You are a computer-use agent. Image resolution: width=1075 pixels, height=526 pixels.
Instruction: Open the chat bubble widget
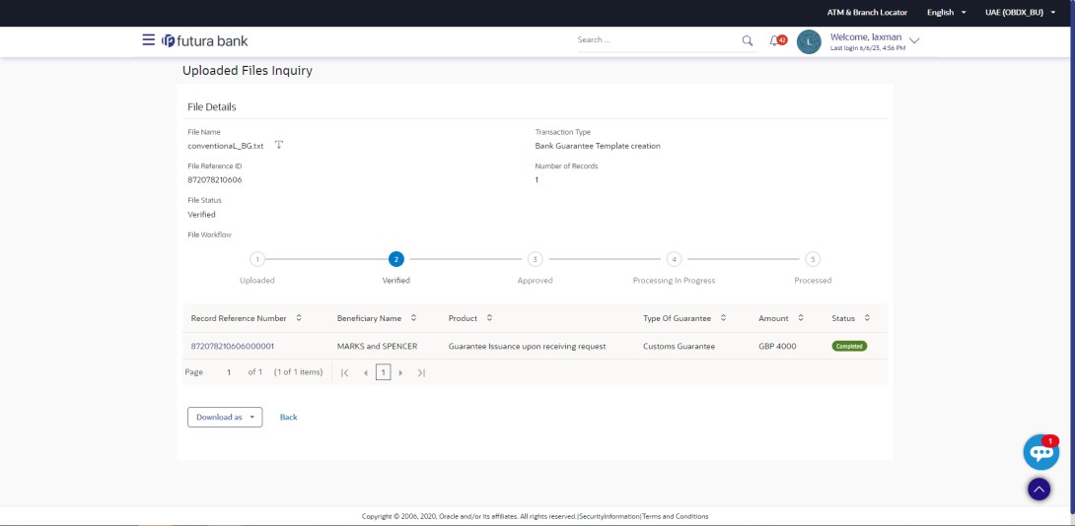(1040, 451)
